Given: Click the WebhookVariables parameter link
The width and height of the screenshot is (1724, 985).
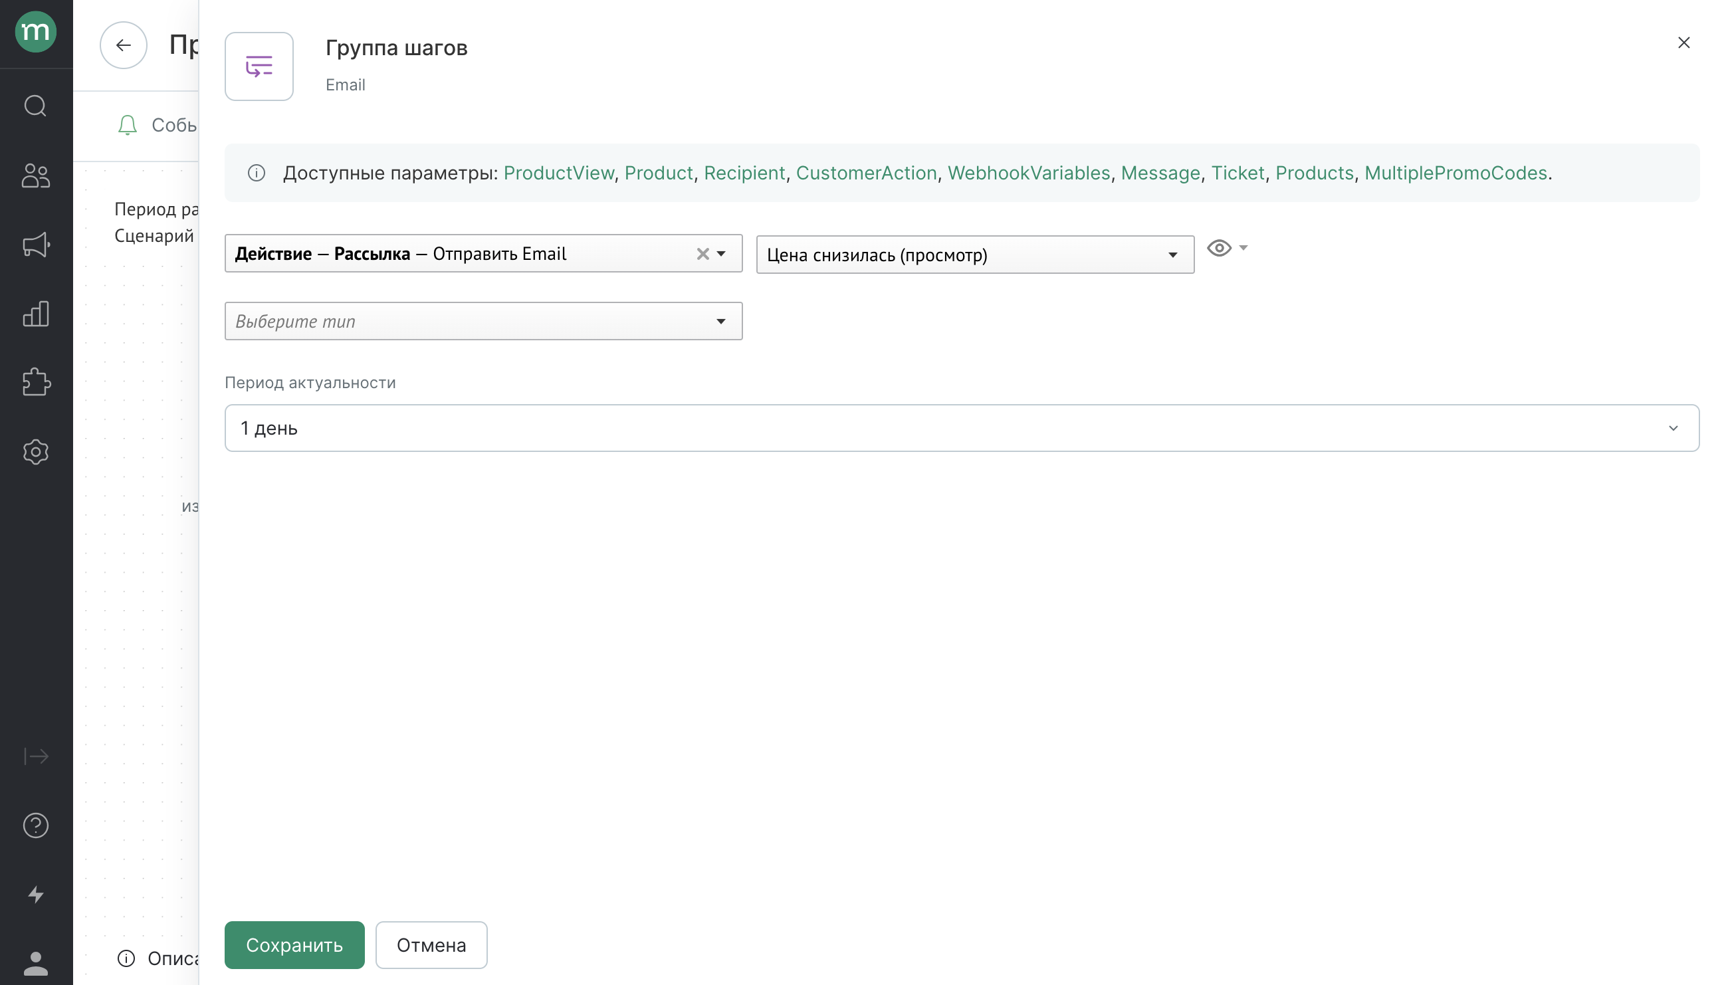Looking at the screenshot, I should tap(1028, 173).
